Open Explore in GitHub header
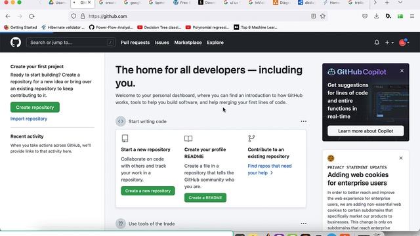420x236 pixels. (215, 43)
